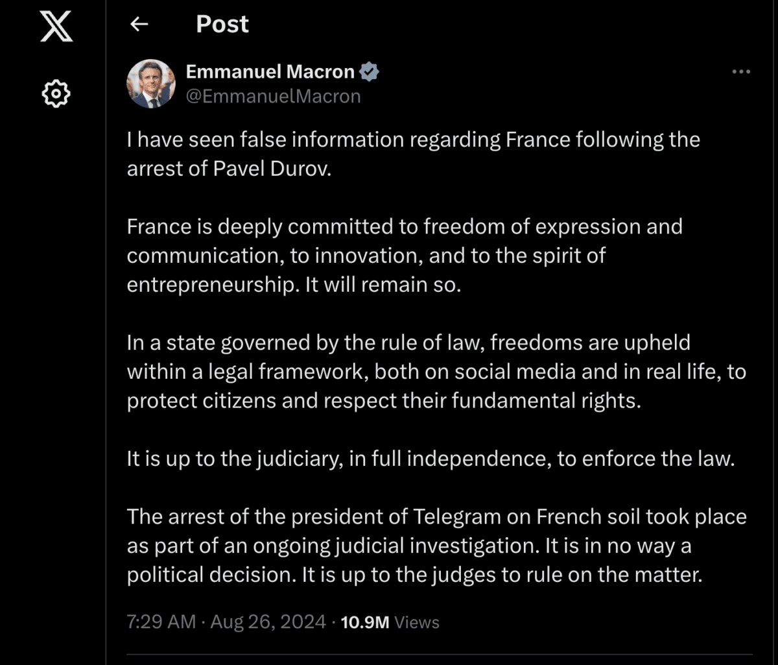Click the word 'entrepreneurship' in the post
Image resolution: width=778 pixels, height=665 pixels.
coord(211,285)
